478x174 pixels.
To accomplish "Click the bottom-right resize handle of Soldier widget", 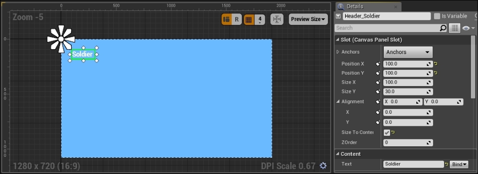I will tap(97, 61).
